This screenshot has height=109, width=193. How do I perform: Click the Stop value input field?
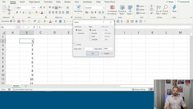pos(108,49)
